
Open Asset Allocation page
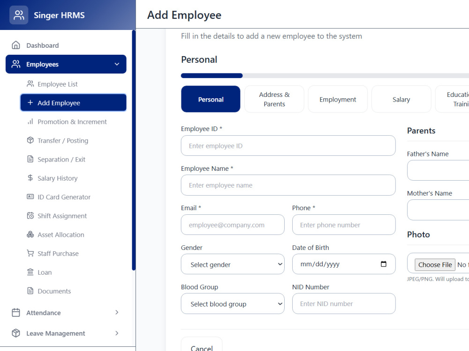tap(73, 234)
